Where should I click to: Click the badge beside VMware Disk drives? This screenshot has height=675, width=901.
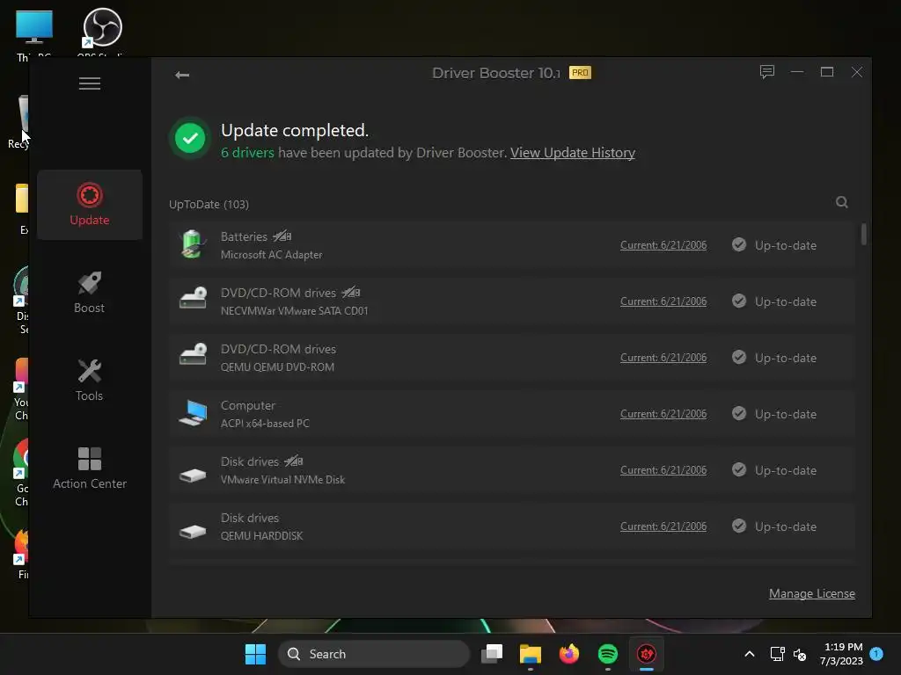[294, 461]
